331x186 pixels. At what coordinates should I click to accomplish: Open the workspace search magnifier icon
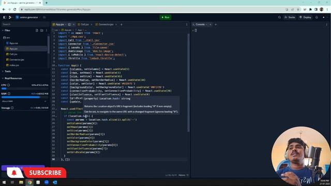[x=279, y=17]
